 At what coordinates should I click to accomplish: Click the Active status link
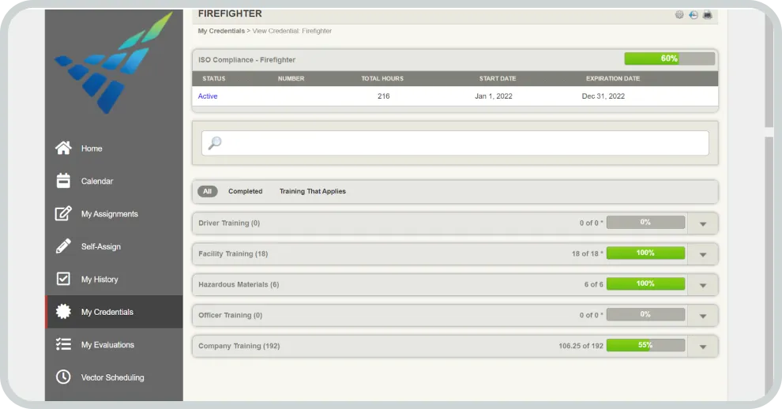click(208, 96)
